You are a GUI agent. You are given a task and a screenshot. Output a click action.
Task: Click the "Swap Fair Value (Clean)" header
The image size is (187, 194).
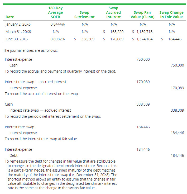point(142,15)
